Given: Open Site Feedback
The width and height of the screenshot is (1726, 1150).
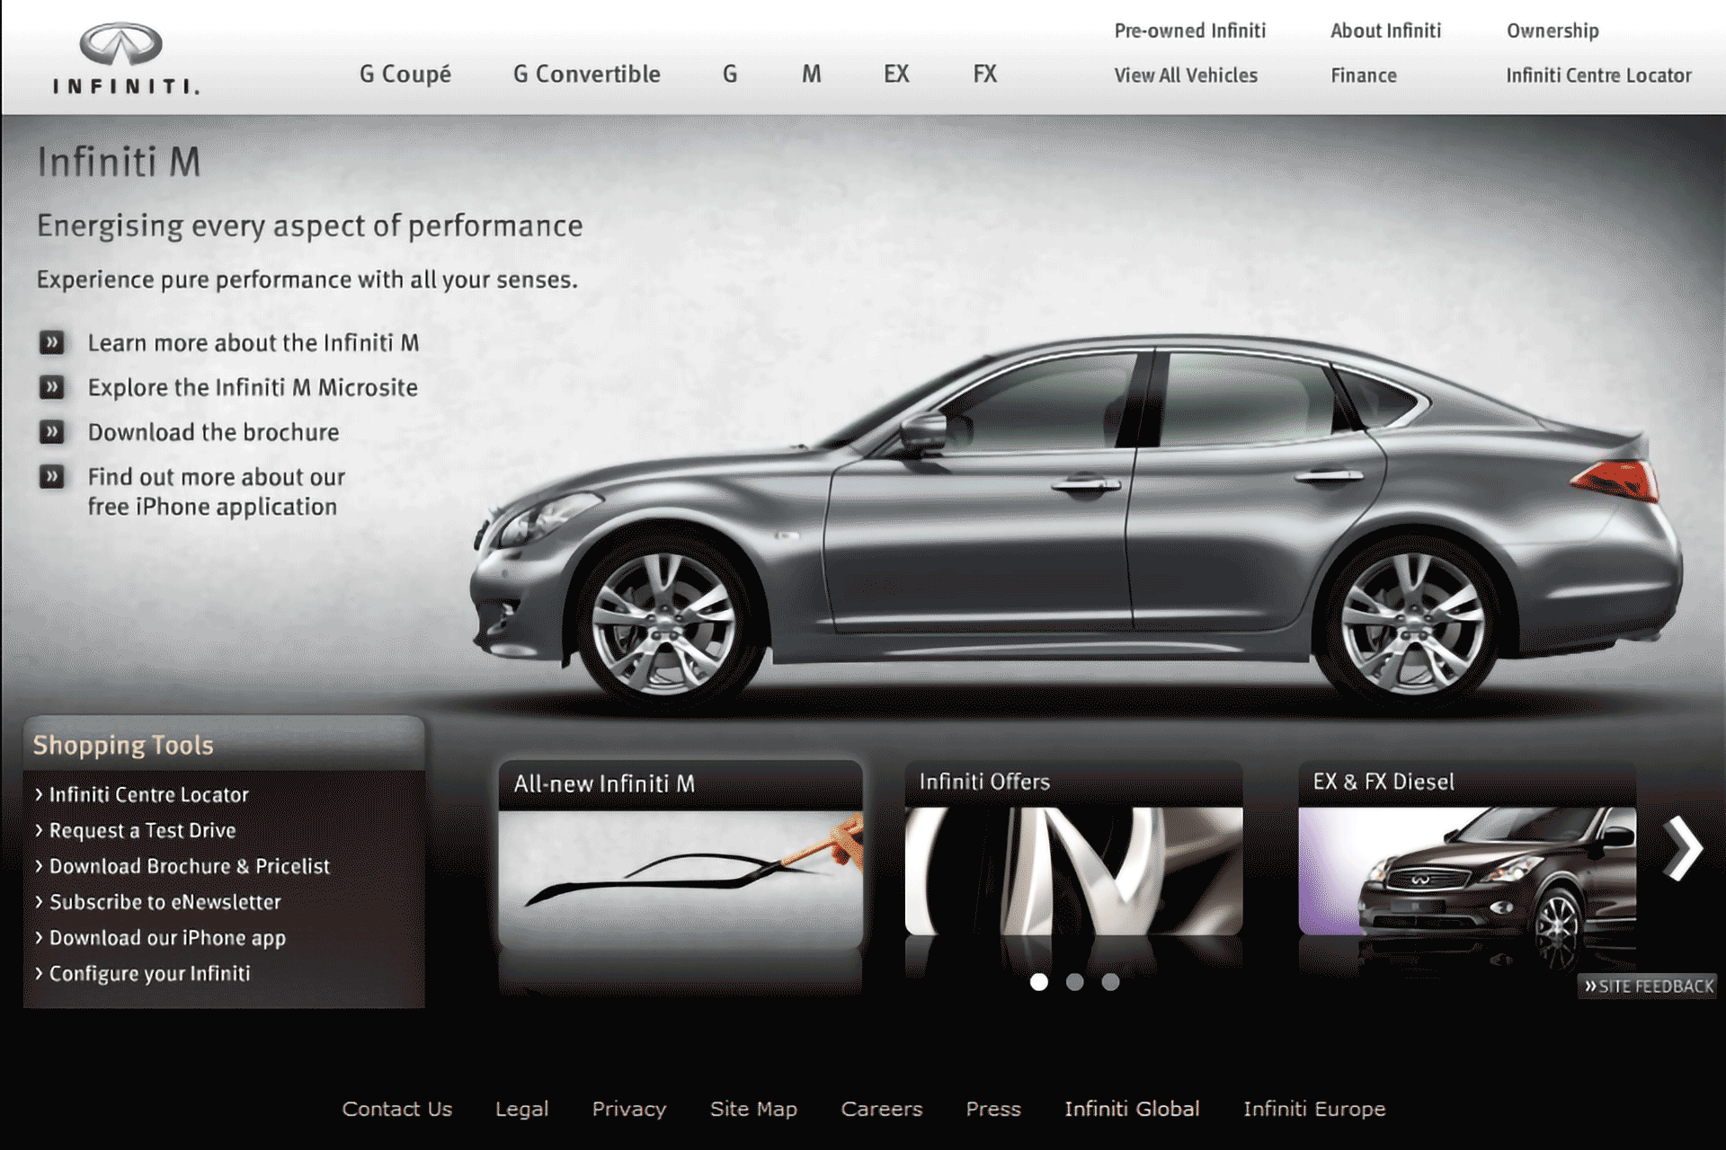Looking at the screenshot, I should point(1645,986).
